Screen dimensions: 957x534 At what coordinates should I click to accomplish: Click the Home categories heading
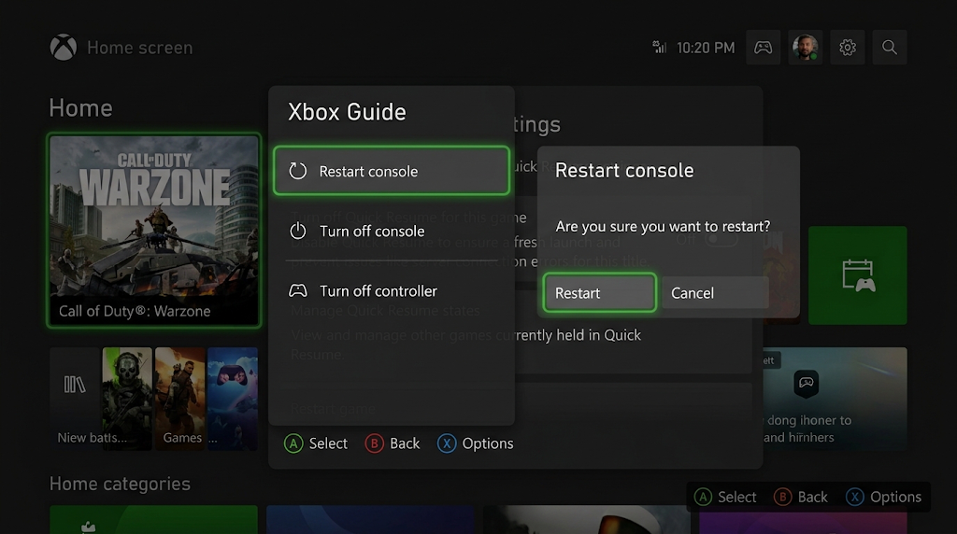(x=120, y=484)
